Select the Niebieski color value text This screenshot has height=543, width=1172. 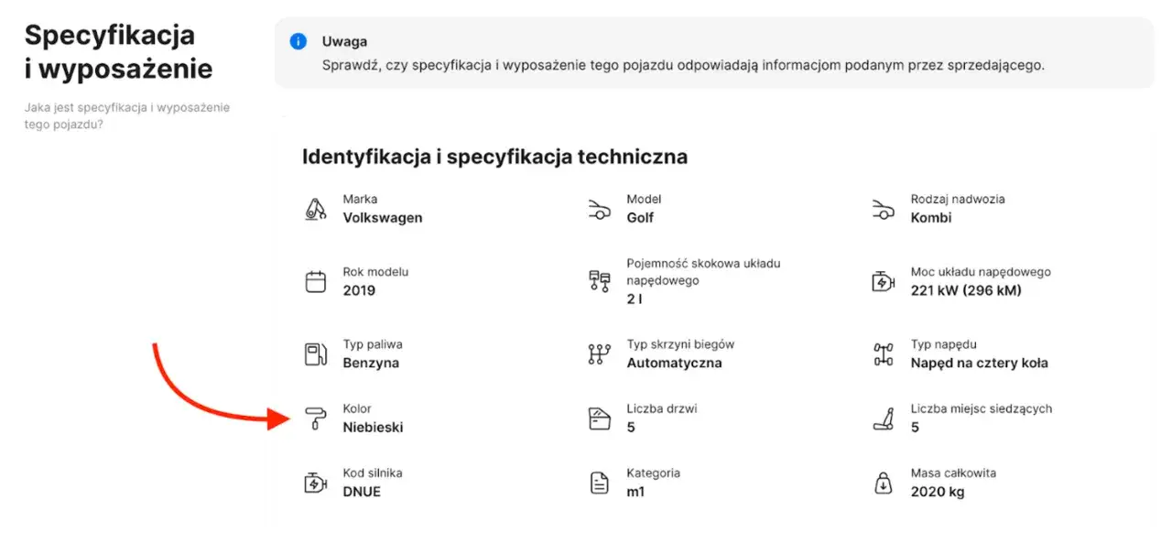point(374,426)
